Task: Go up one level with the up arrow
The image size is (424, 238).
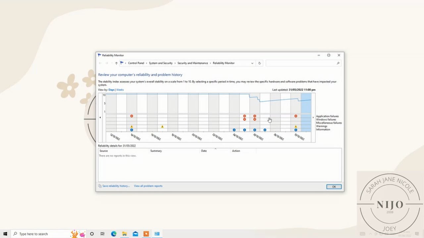Action: tap(116, 63)
